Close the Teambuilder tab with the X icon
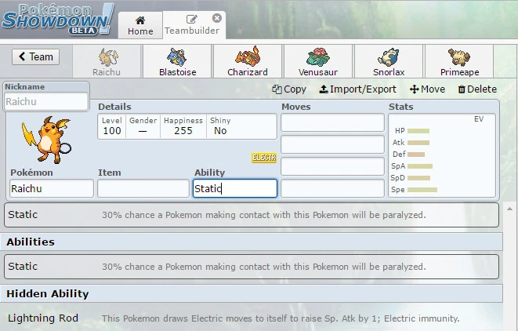Screen dimensions: 518x331 pyautogui.click(x=217, y=18)
